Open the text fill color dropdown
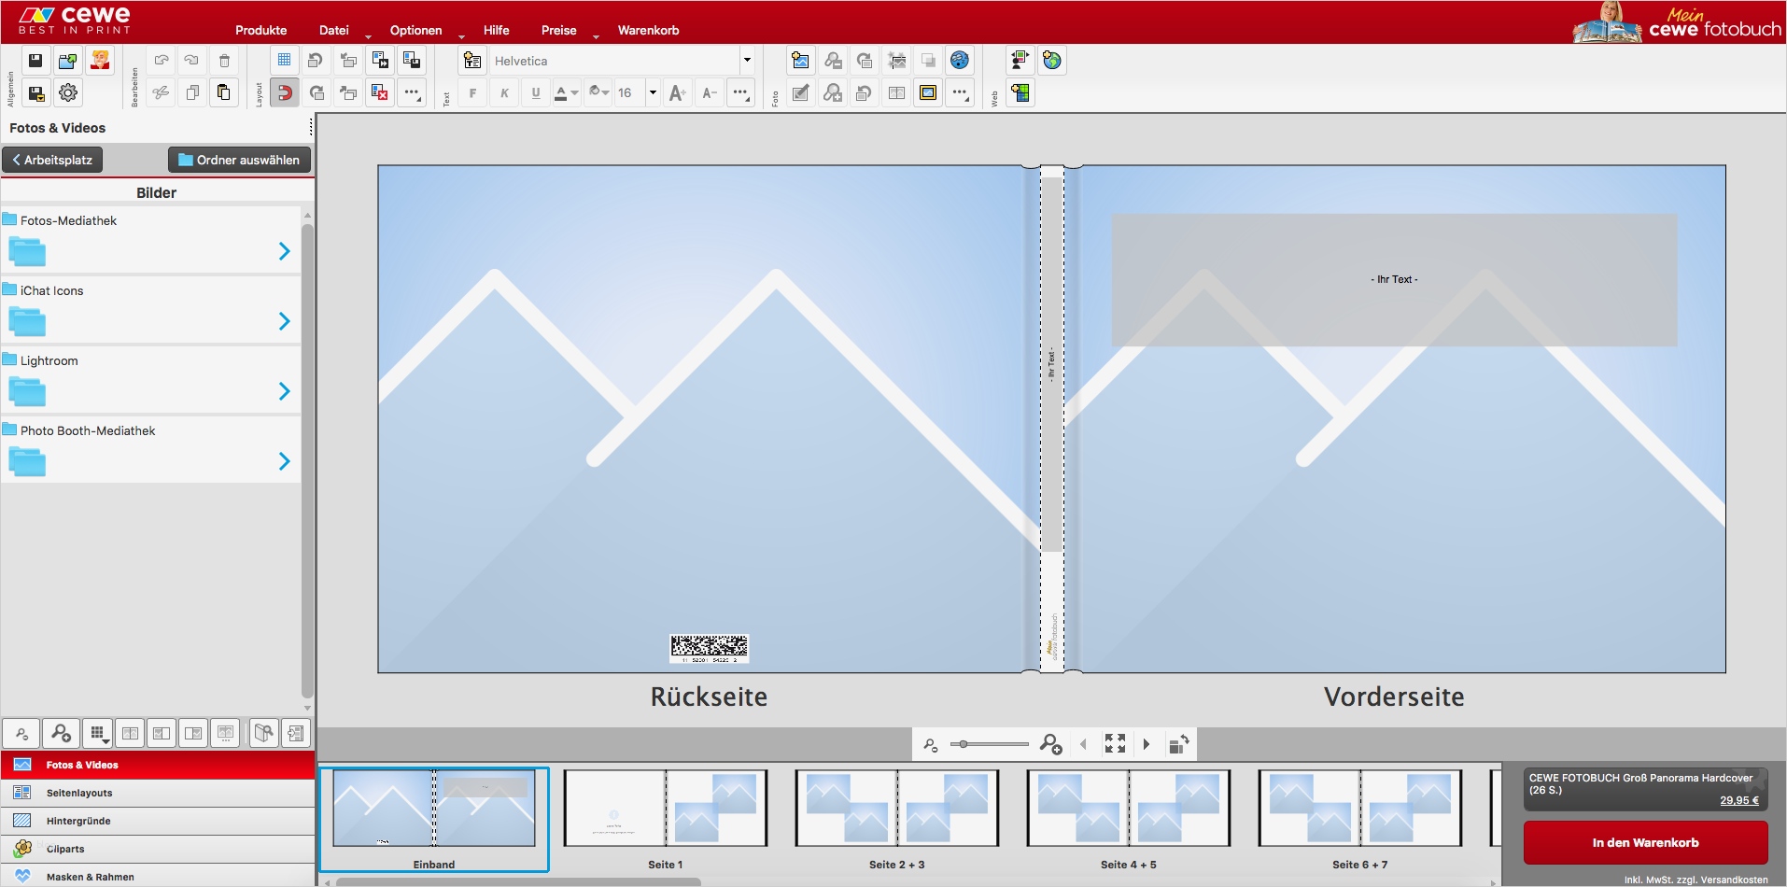1787x887 pixels. [598, 92]
